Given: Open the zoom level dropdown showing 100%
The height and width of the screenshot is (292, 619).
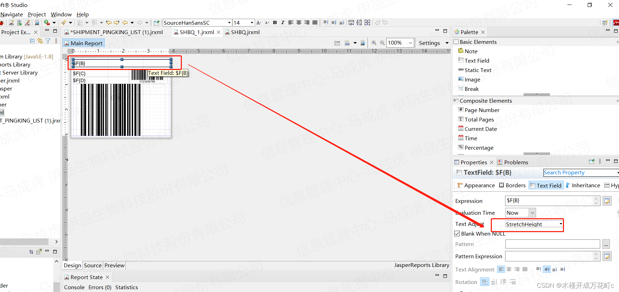Looking at the screenshot, I should [410, 43].
